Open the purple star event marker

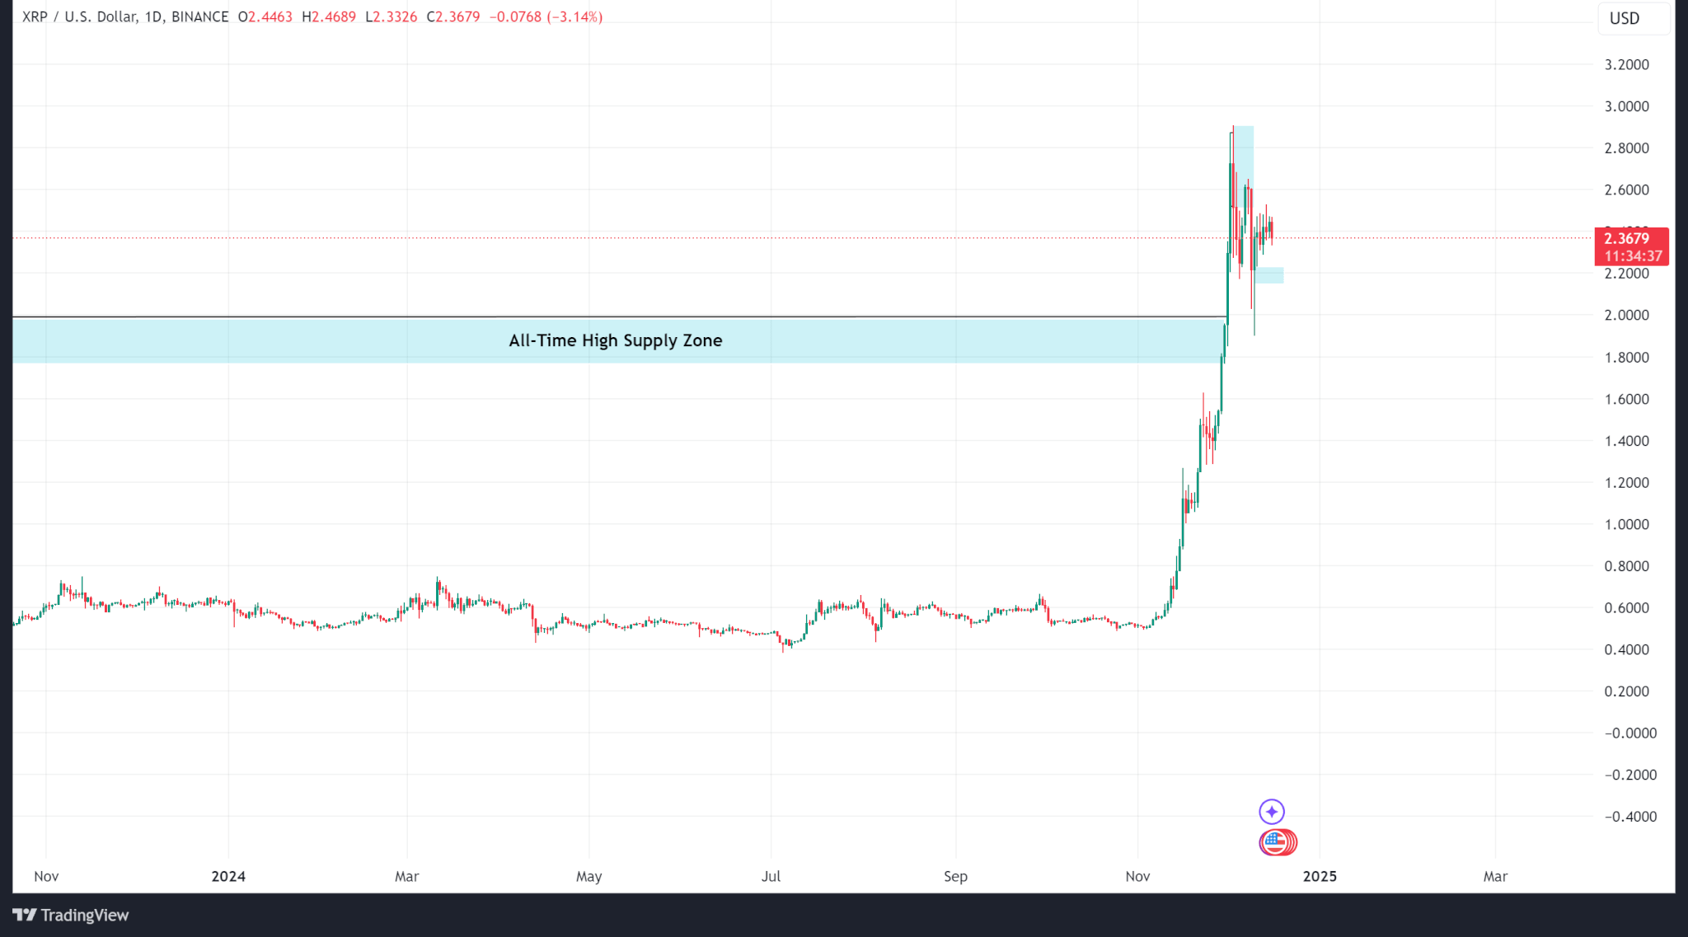(1272, 812)
